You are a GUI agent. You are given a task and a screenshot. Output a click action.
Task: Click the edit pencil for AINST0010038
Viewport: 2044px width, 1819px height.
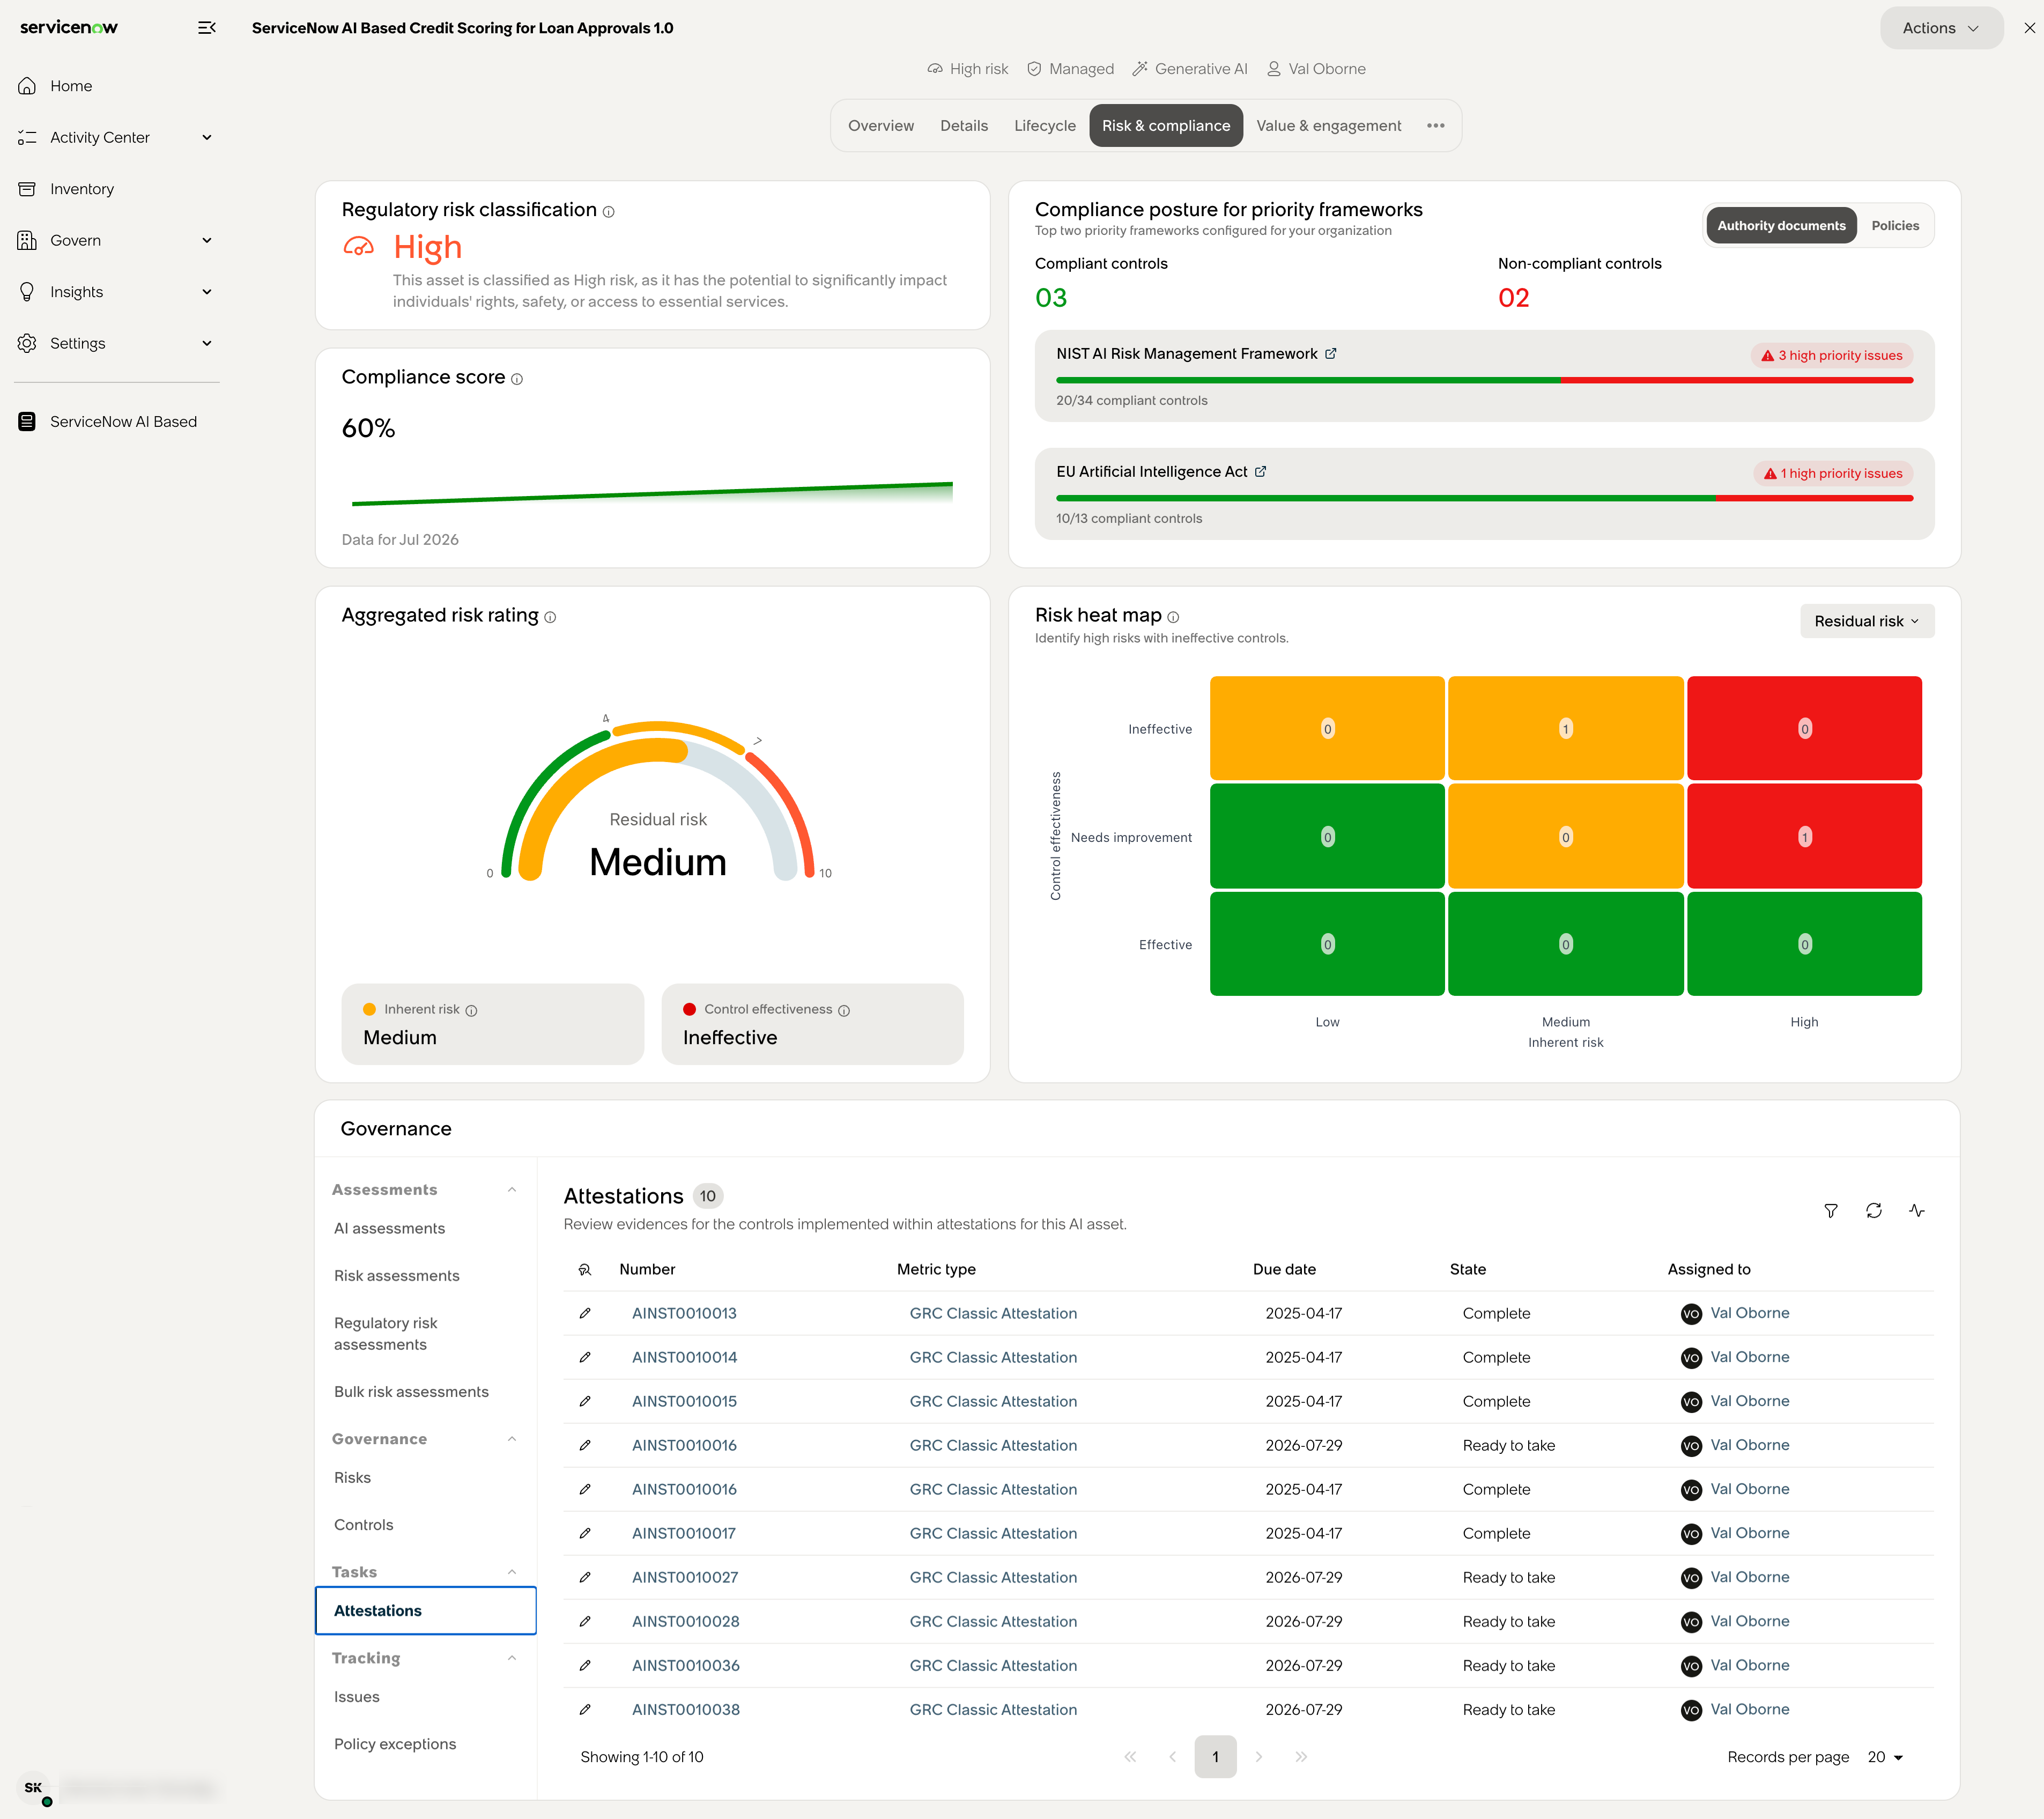585,1709
